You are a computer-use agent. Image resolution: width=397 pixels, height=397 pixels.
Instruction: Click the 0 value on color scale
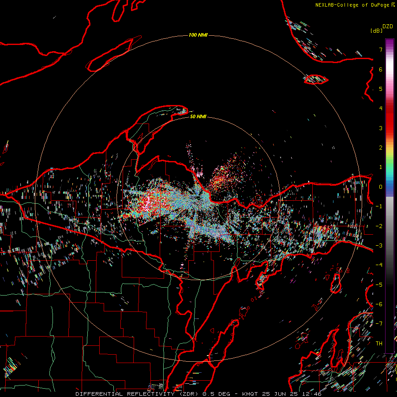point(381,187)
